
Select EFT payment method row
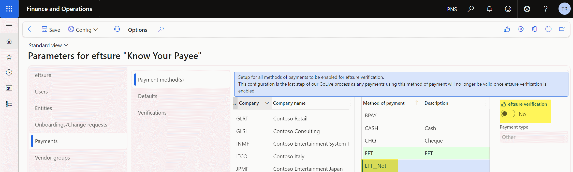[x=426, y=153]
